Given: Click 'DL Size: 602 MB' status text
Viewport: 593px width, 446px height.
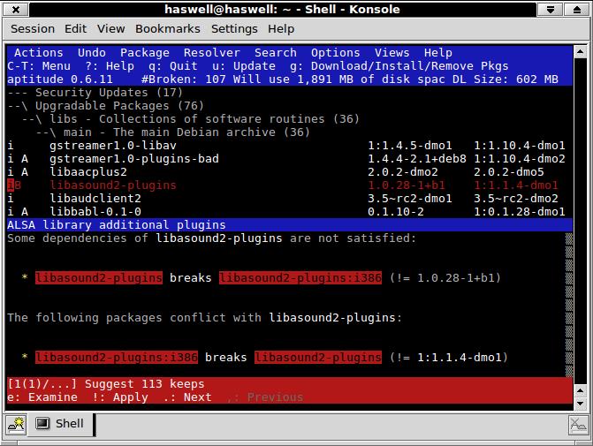Looking at the screenshot, I should click(x=506, y=79).
